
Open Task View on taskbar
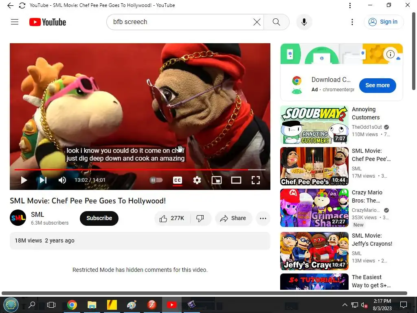point(51,305)
